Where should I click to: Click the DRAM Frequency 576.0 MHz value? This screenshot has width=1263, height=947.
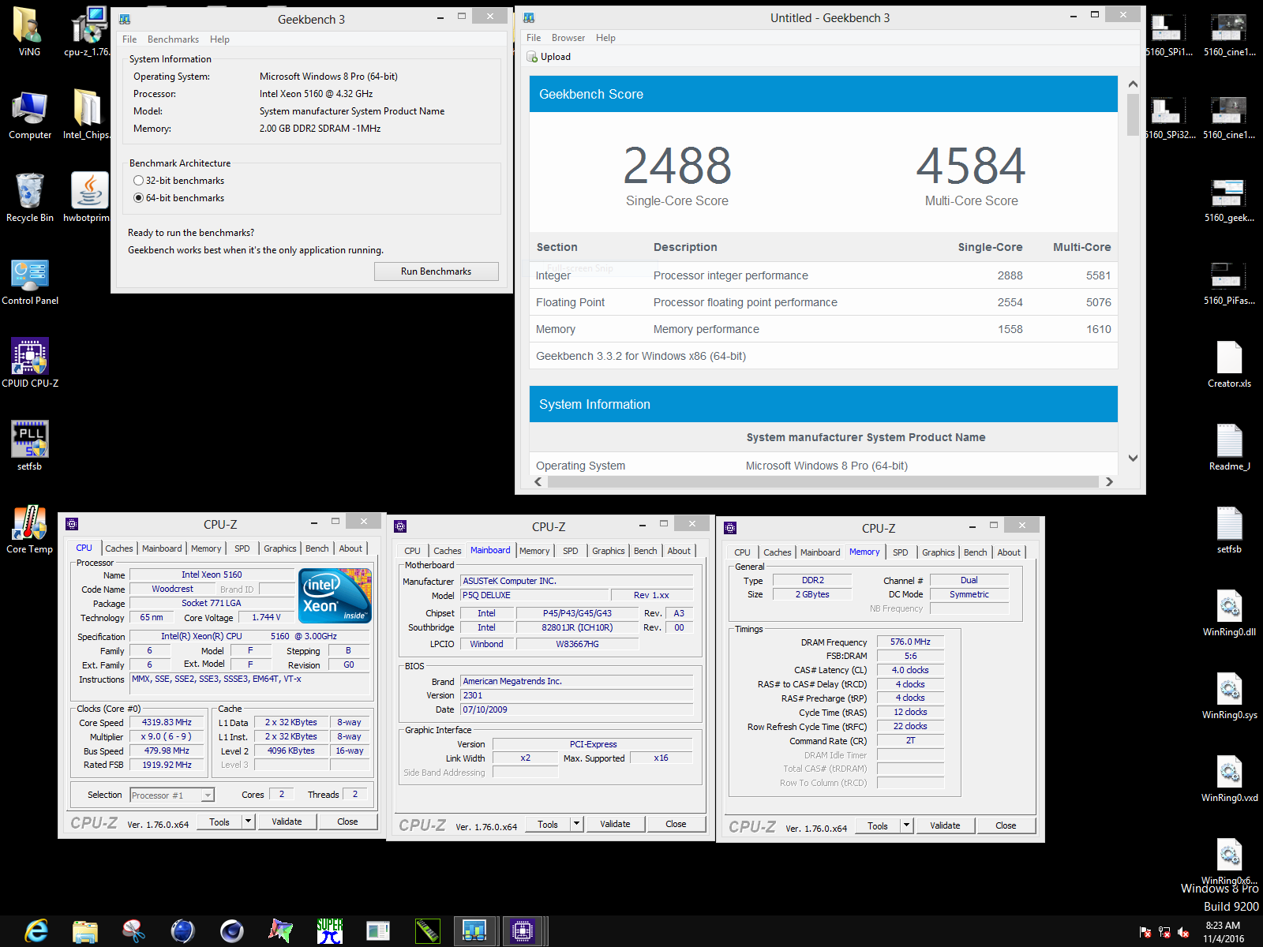pyautogui.click(x=910, y=642)
